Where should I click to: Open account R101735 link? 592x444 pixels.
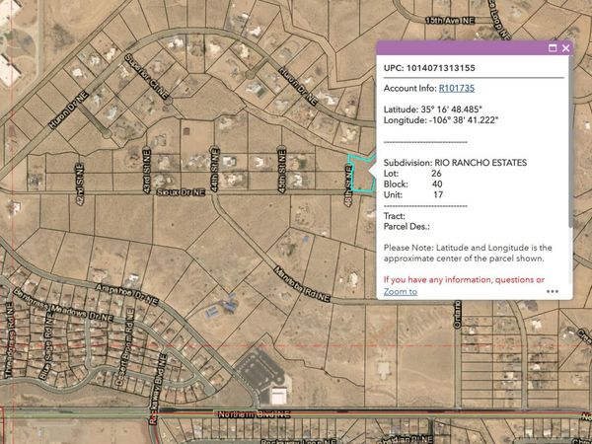point(457,89)
